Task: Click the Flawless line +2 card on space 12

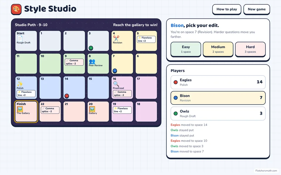Action: (26, 93)
